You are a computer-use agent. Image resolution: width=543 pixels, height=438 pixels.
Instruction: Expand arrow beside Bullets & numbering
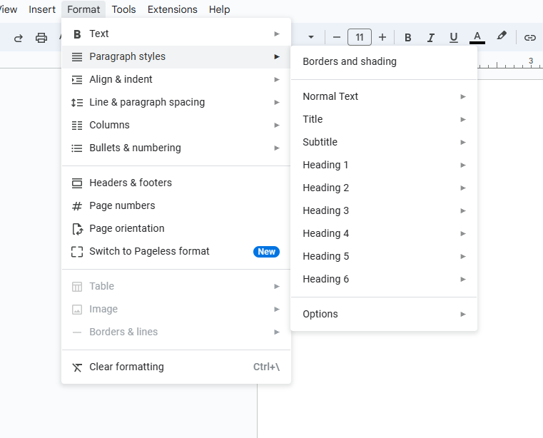coord(277,148)
